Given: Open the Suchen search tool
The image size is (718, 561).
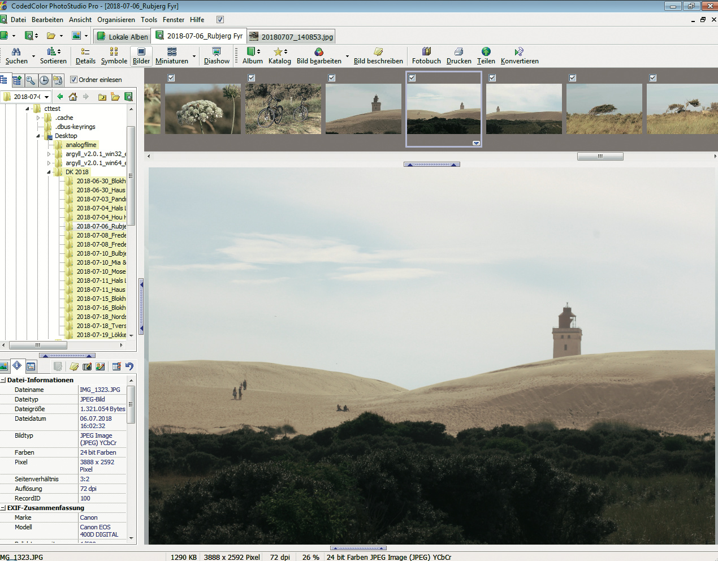Looking at the screenshot, I should pos(16,55).
